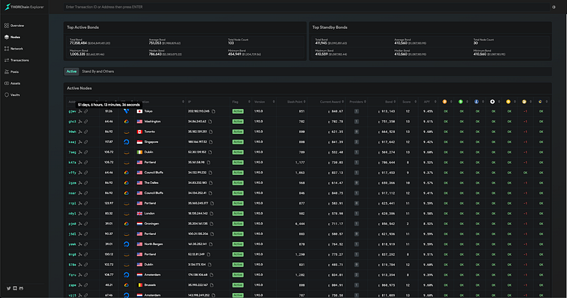The width and height of the screenshot is (567, 298).
Task: Click the settings icon beside search bar
Action: pos(554,7)
